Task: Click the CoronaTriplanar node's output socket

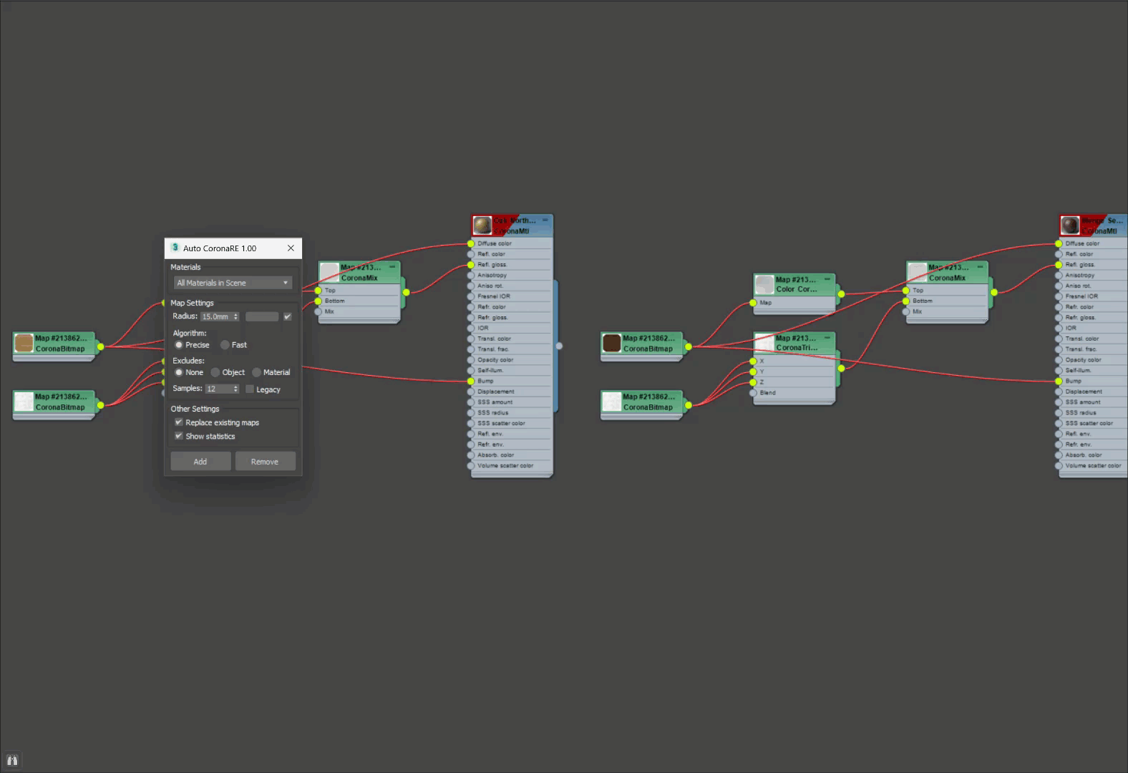Action: point(841,369)
